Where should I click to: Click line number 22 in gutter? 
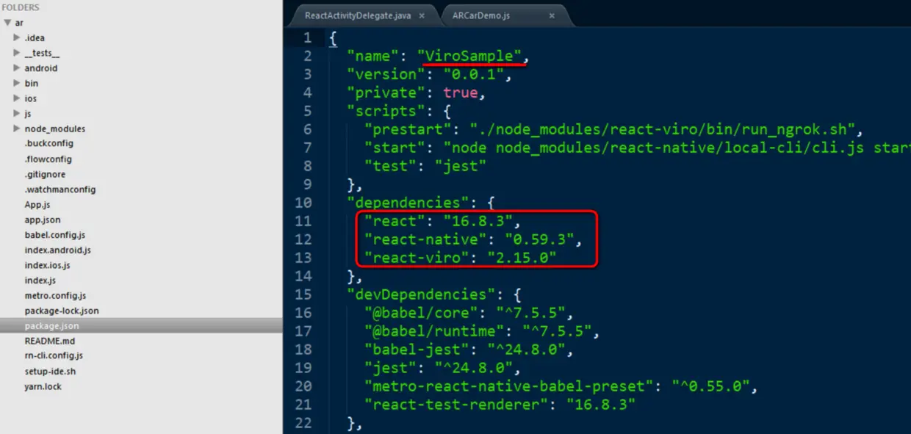303,423
